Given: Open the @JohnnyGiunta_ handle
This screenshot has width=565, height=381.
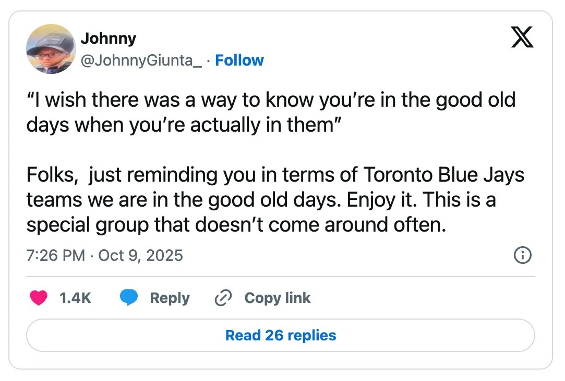Looking at the screenshot, I should [141, 60].
